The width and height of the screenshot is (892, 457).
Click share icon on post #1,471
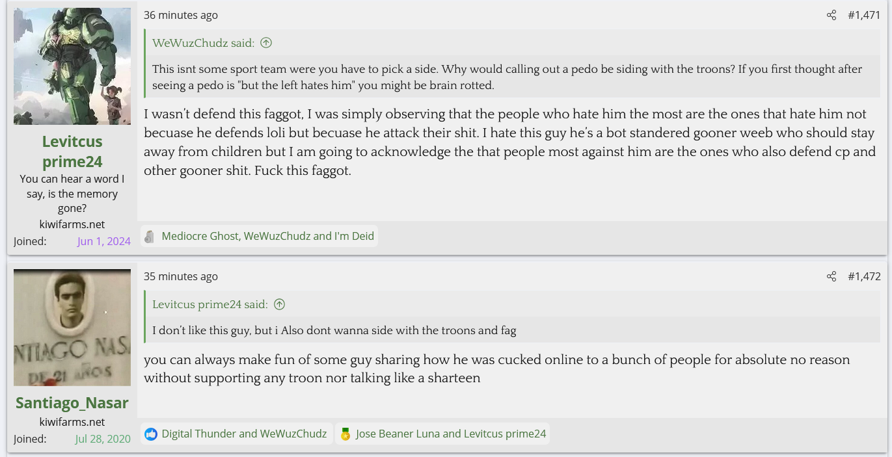click(x=831, y=15)
